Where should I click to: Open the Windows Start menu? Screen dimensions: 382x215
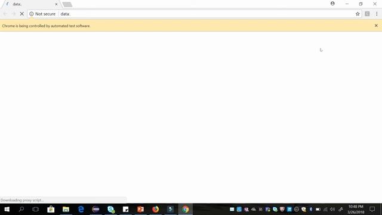tap(7, 209)
